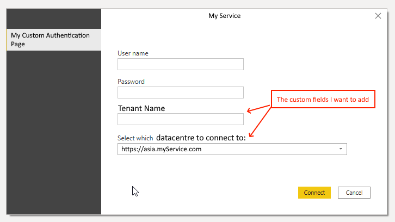Image resolution: width=395 pixels, height=222 pixels.
Task: Click the Cancel button
Action: coord(354,193)
